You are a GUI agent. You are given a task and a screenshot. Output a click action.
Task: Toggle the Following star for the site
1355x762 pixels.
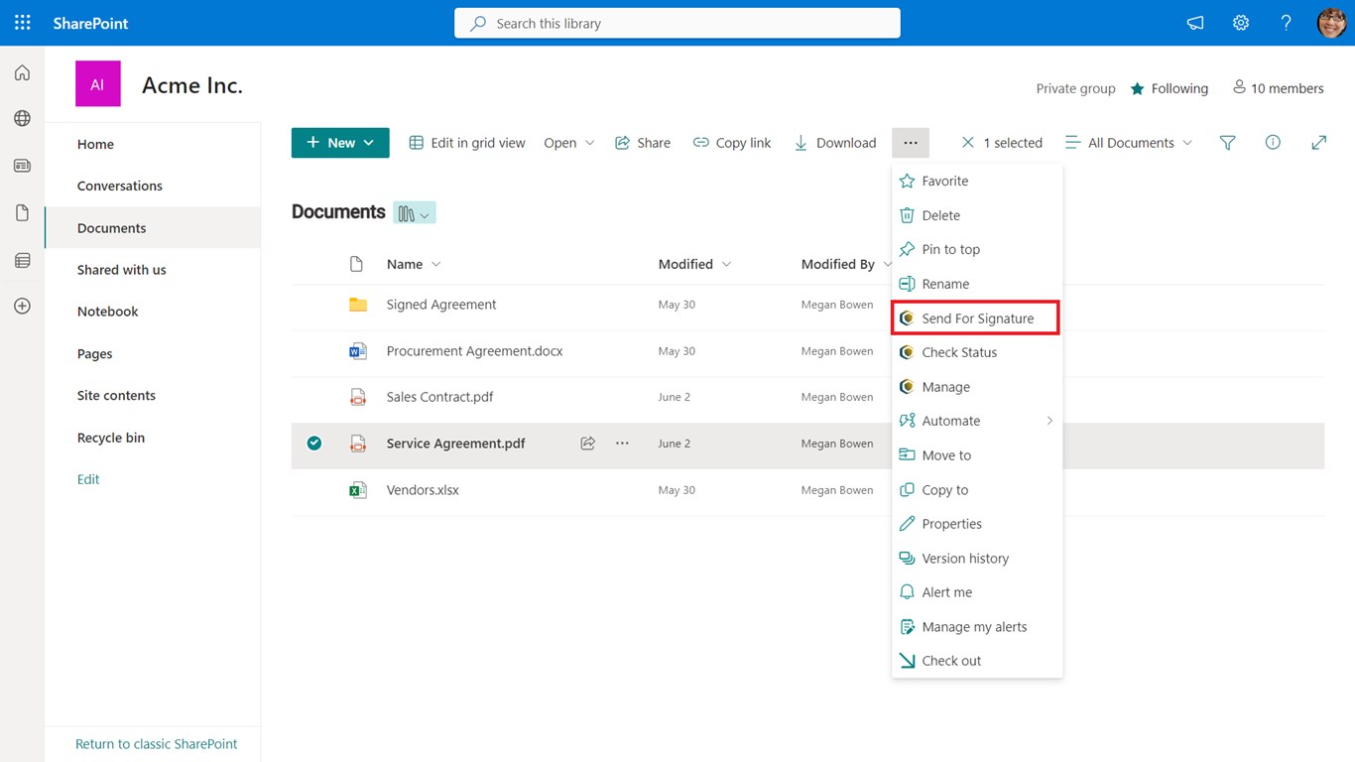click(x=1138, y=88)
